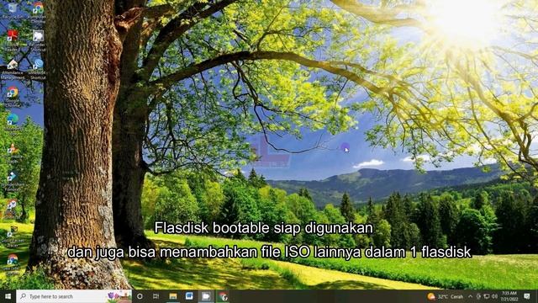This screenshot has height=303, width=538.
Task: Select the Wondershare Filmora desktop shortcut
Action: (x=13, y=180)
